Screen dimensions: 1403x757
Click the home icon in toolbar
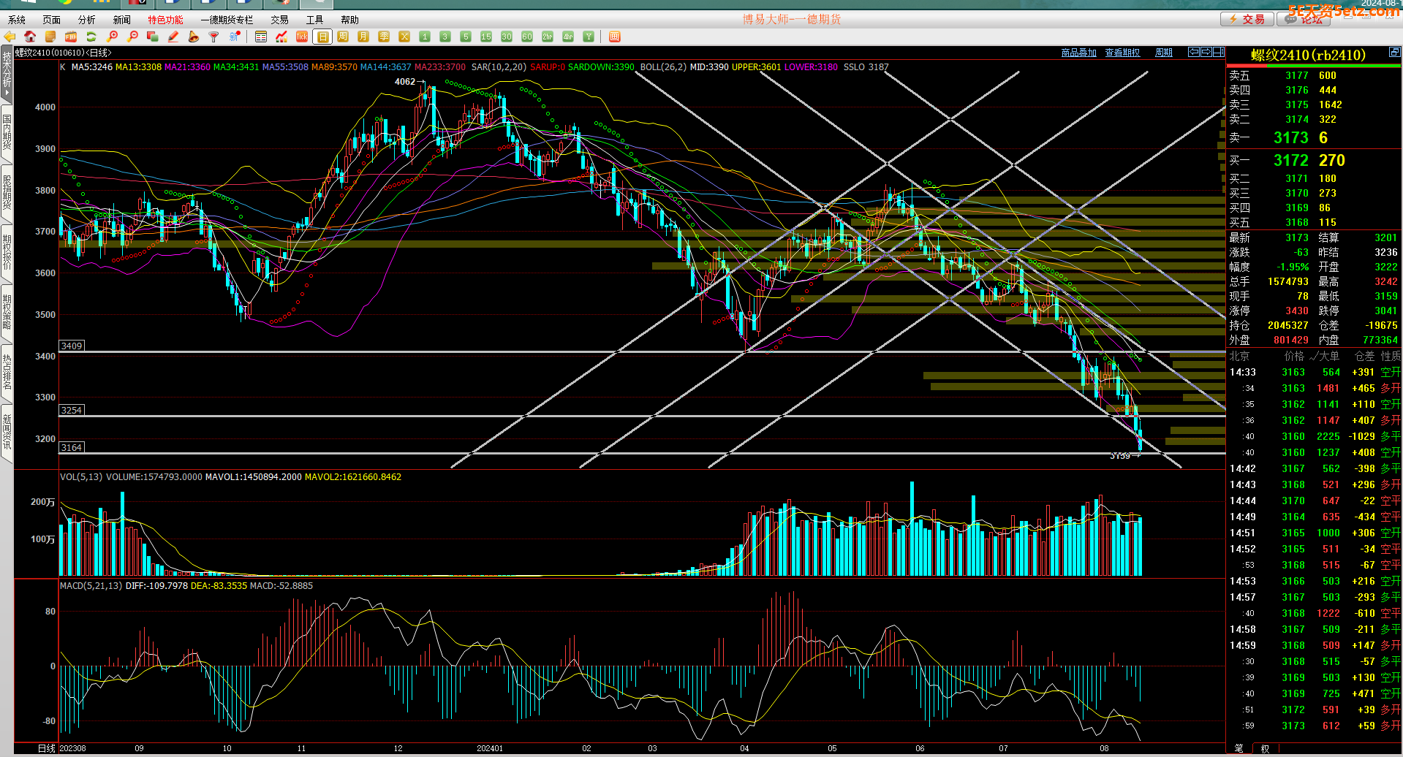pyautogui.click(x=30, y=37)
